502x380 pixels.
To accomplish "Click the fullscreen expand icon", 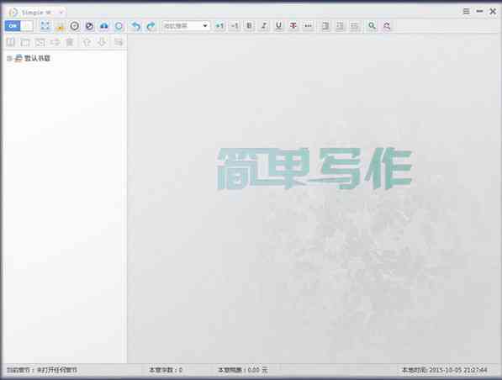I will click(x=45, y=26).
